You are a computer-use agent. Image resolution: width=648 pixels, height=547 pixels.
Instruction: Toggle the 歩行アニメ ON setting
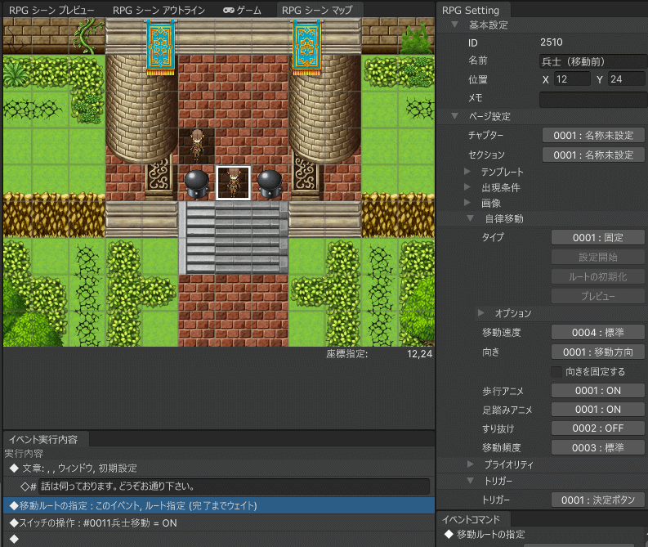598,390
